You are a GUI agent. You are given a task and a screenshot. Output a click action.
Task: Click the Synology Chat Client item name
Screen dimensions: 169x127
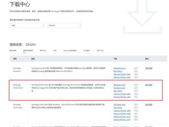18,106
